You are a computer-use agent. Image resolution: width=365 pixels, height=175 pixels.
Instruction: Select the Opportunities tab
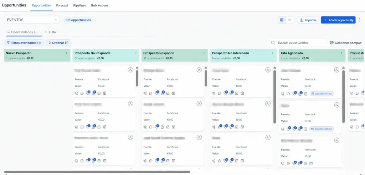[41, 5]
